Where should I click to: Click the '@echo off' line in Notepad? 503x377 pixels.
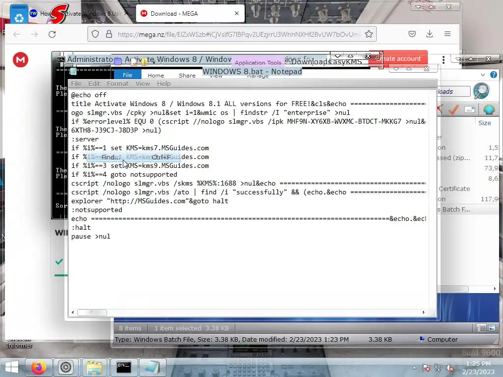[x=89, y=95]
